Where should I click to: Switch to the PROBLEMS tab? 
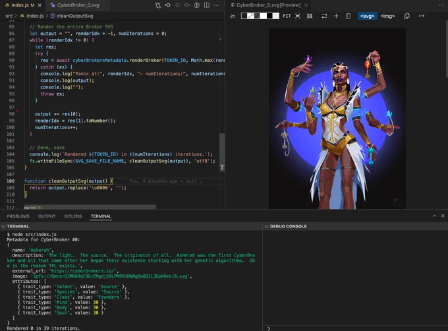(x=18, y=216)
